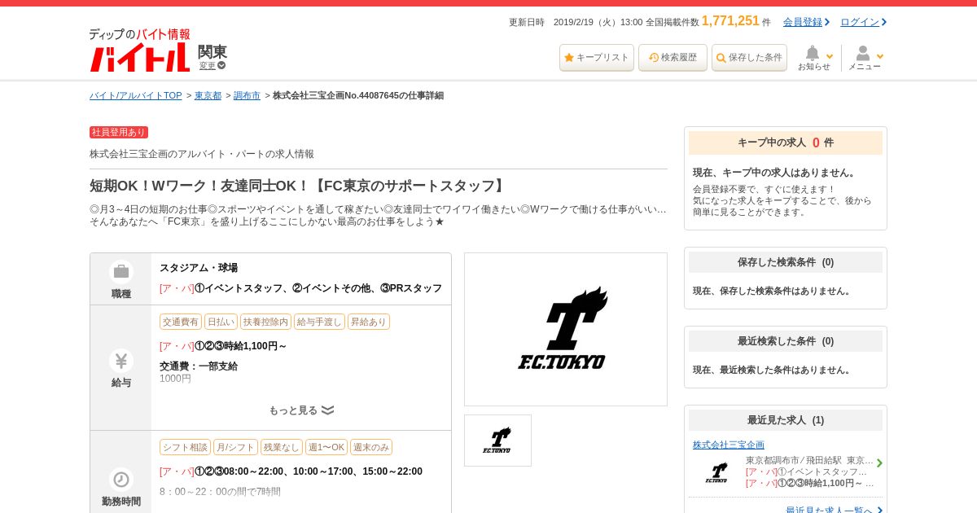Open 保存した条件 saved conditions button
The width and height of the screenshot is (977, 513).
[749, 58]
